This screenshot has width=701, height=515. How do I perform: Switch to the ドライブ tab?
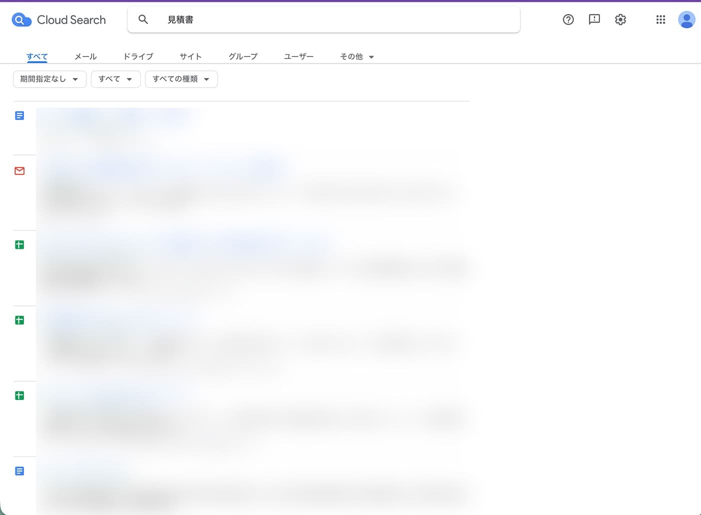(138, 56)
